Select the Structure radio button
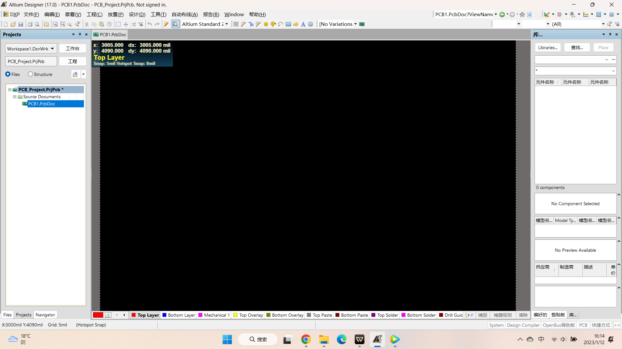 (30, 74)
